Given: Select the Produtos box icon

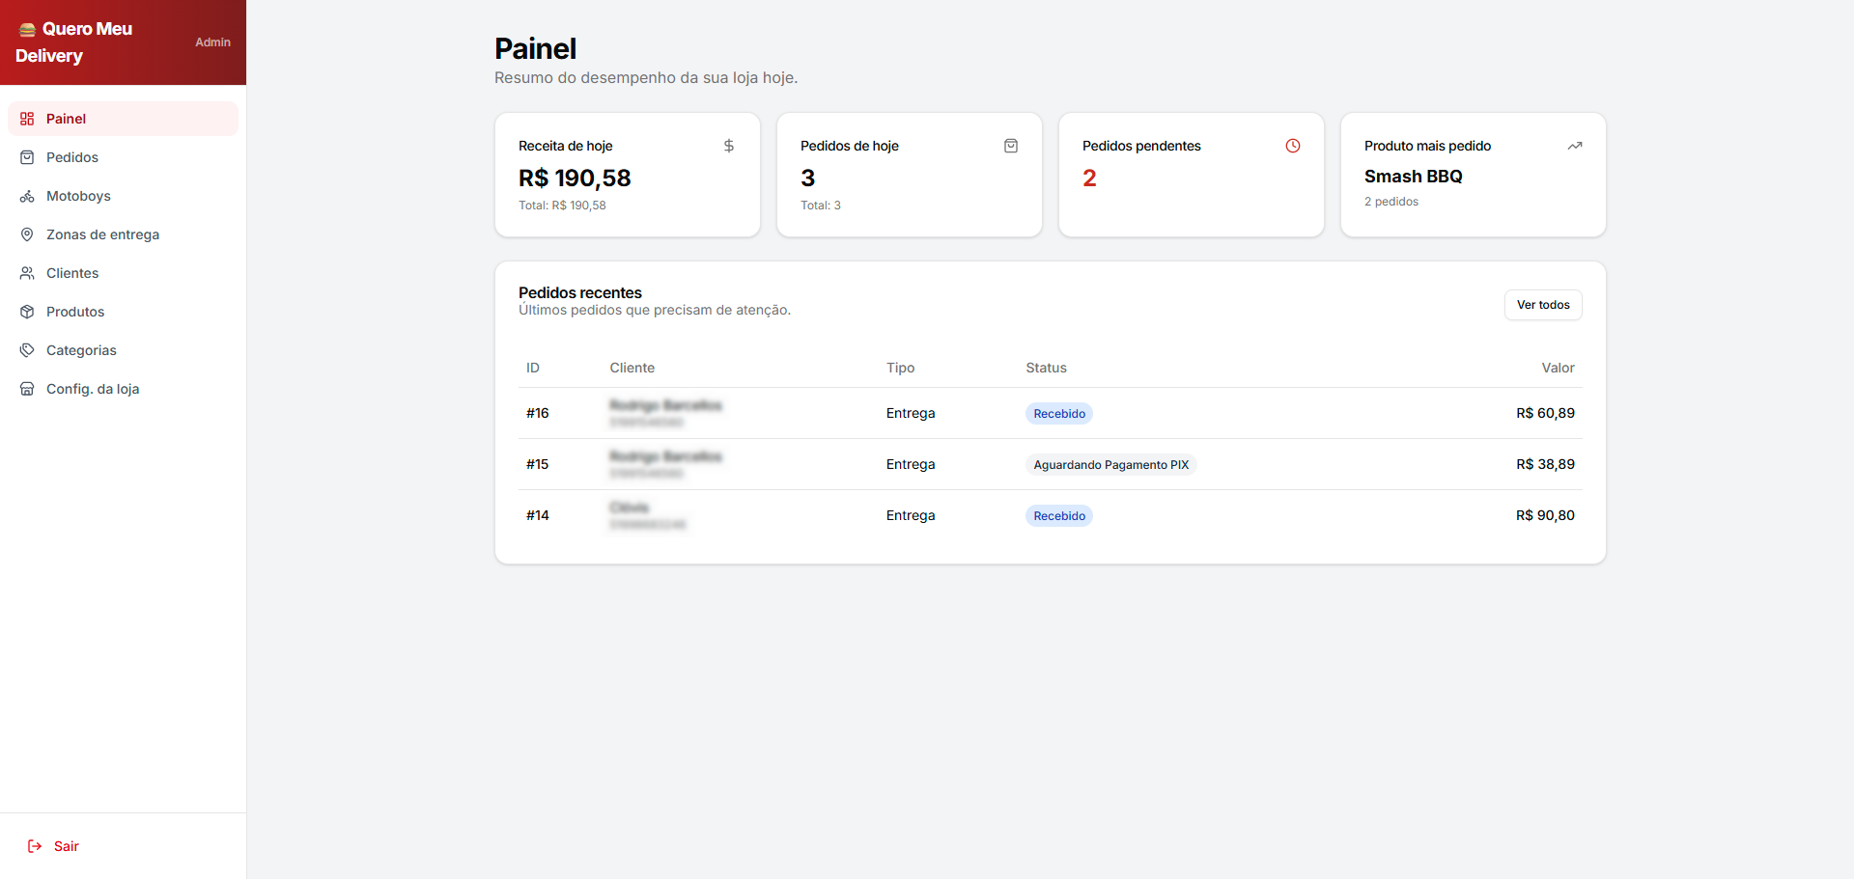Looking at the screenshot, I should pos(27,312).
